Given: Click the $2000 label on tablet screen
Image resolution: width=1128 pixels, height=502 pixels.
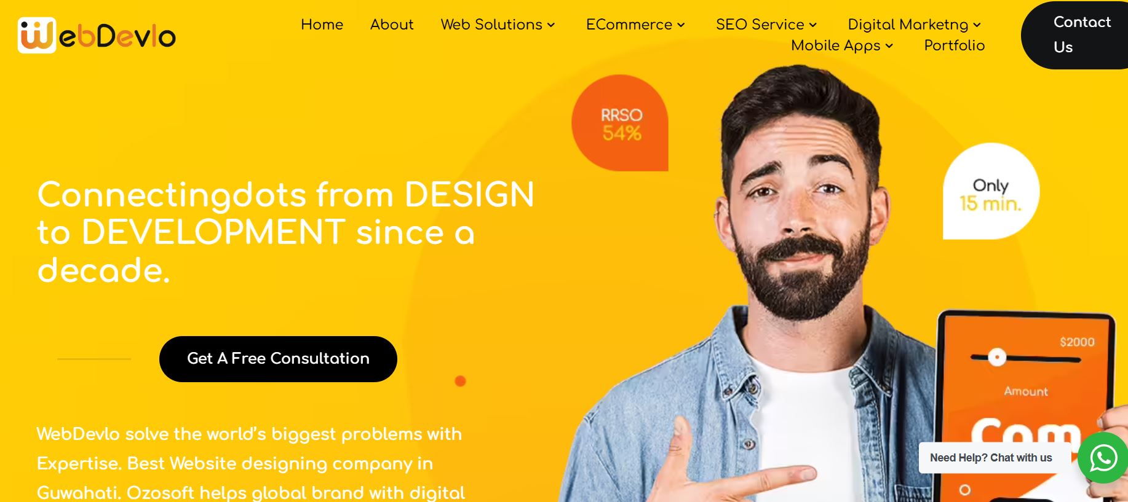Looking at the screenshot, I should pos(1077,342).
